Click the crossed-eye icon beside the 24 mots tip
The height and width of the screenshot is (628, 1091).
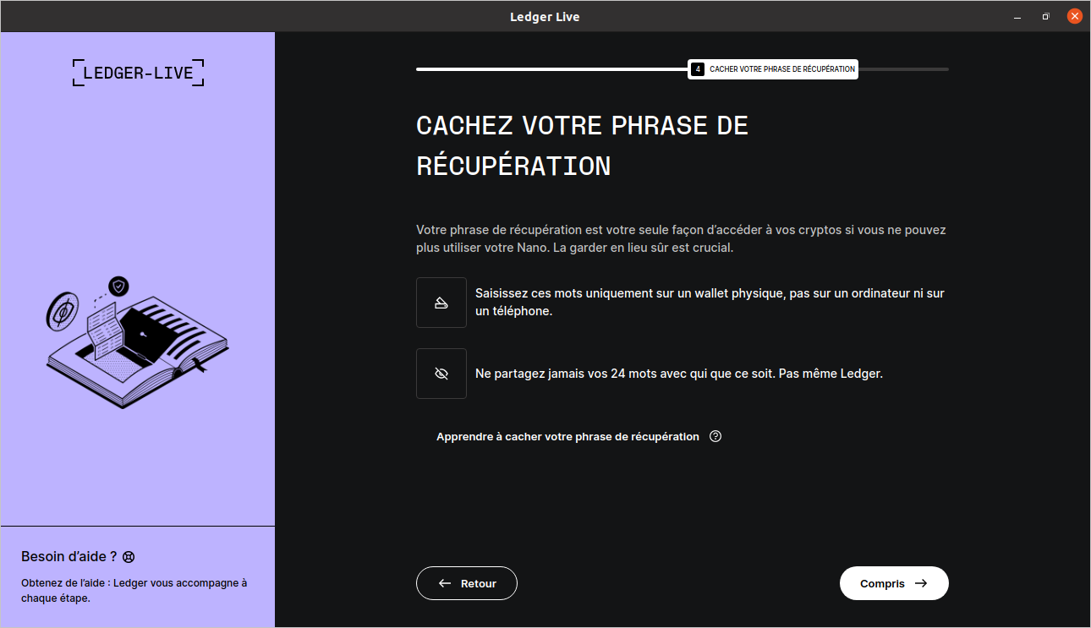(x=441, y=374)
